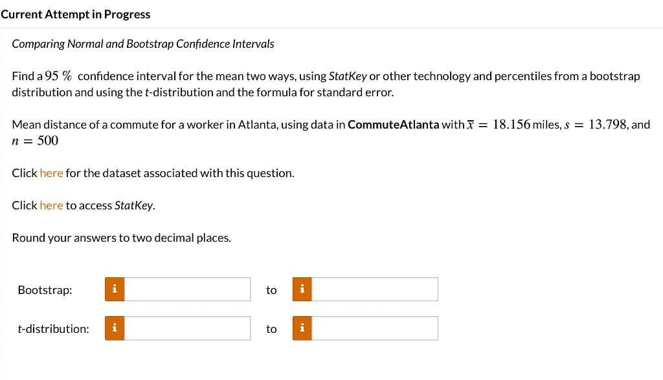The width and height of the screenshot is (663, 380).
Task: Click the 'Current Attempt in Progress' heading
Action: [x=76, y=14]
